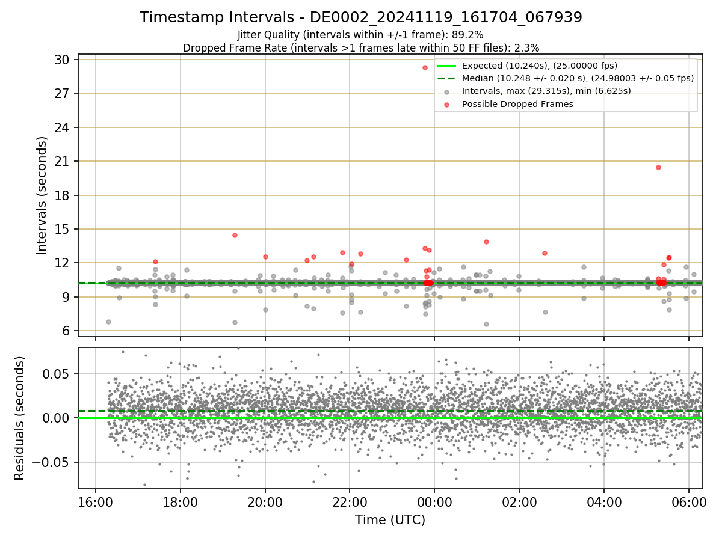Image resolution: width=722 pixels, height=541 pixels.
Task: Select the Jitter Quality 89.2% subtitle line
Action: tap(361, 35)
